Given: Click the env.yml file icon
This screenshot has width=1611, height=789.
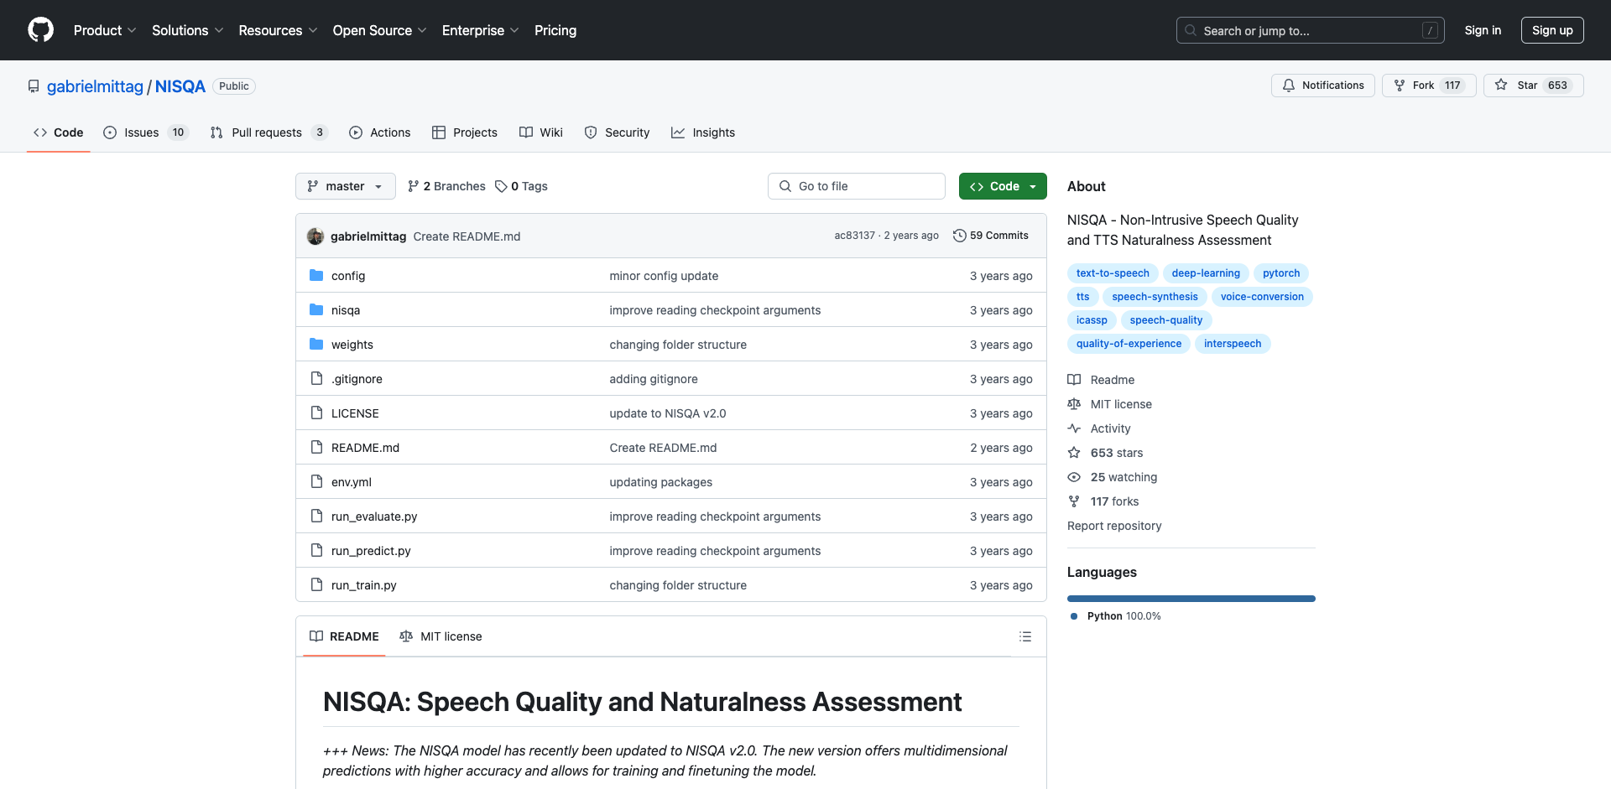Looking at the screenshot, I should tap(316, 481).
